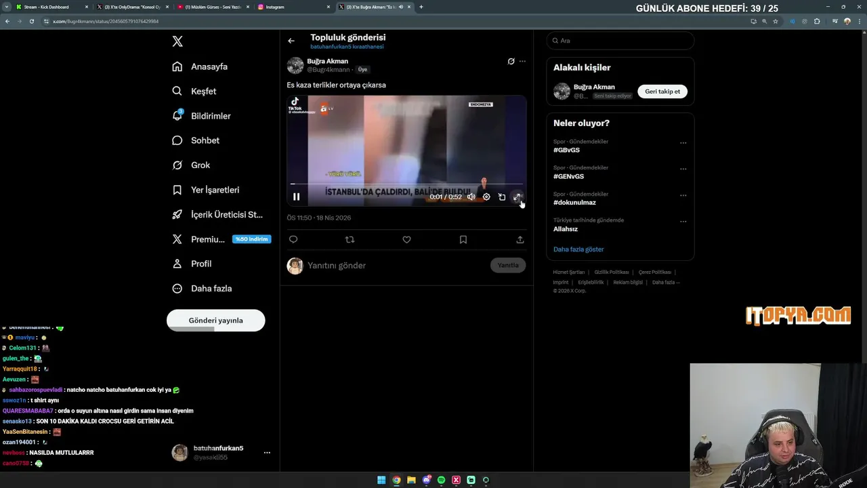Open Gizlilik Politikası footer link
This screenshot has width=867, height=488.
[612, 272]
